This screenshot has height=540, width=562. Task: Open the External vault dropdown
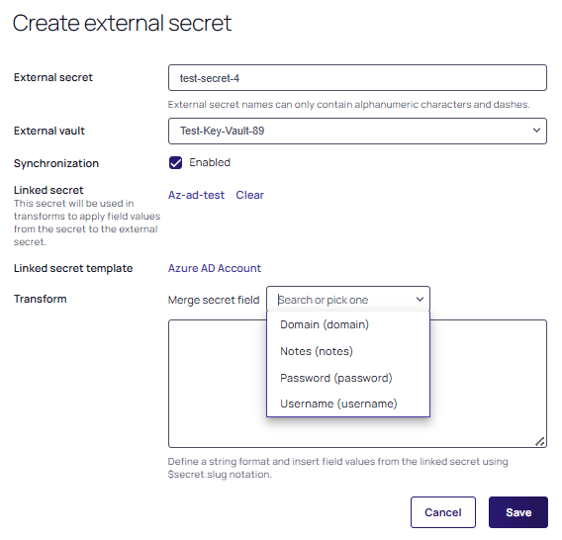[357, 132]
